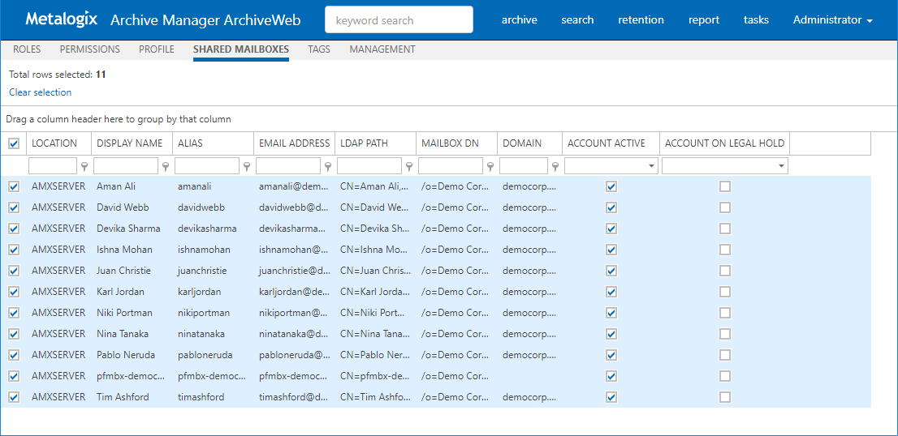898x436 pixels.
Task: Expand the Administrator user menu
Action: pyautogui.click(x=832, y=20)
